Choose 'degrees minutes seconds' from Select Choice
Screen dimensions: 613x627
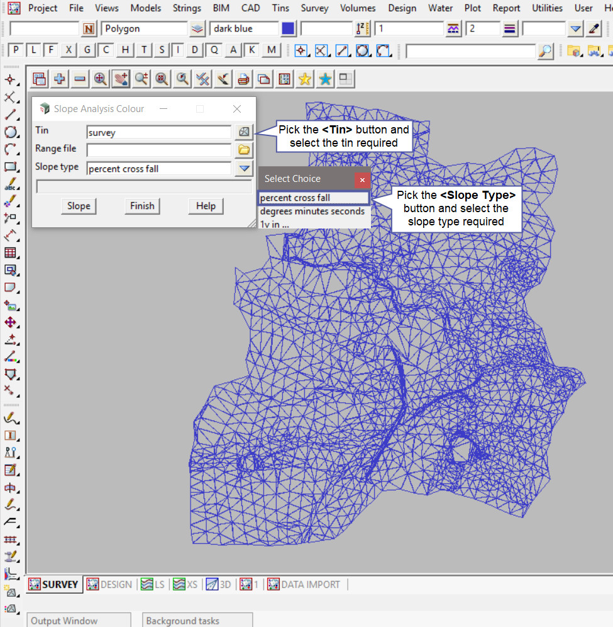tap(312, 212)
